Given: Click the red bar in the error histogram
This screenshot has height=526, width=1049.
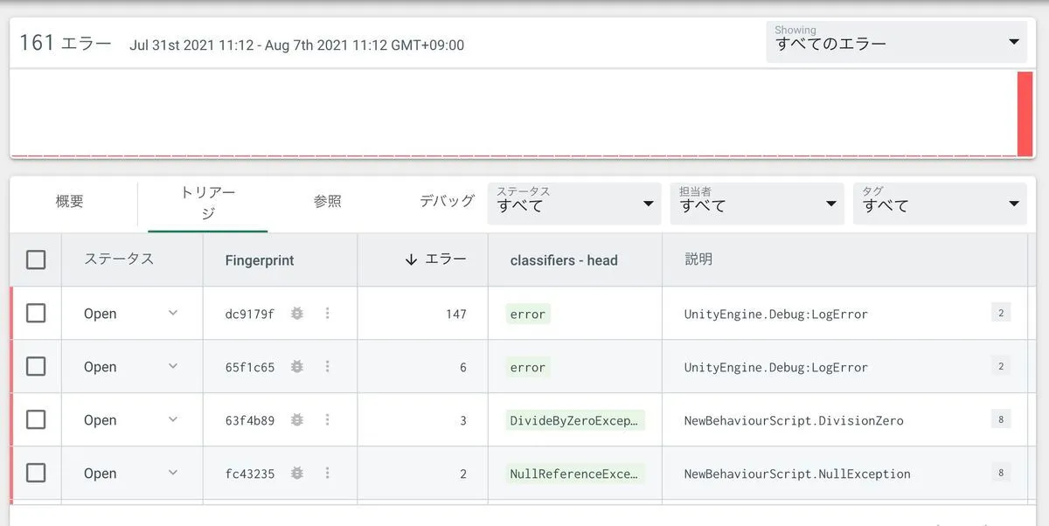Looking at the screenshot, I should click(x=1025, y=114).
